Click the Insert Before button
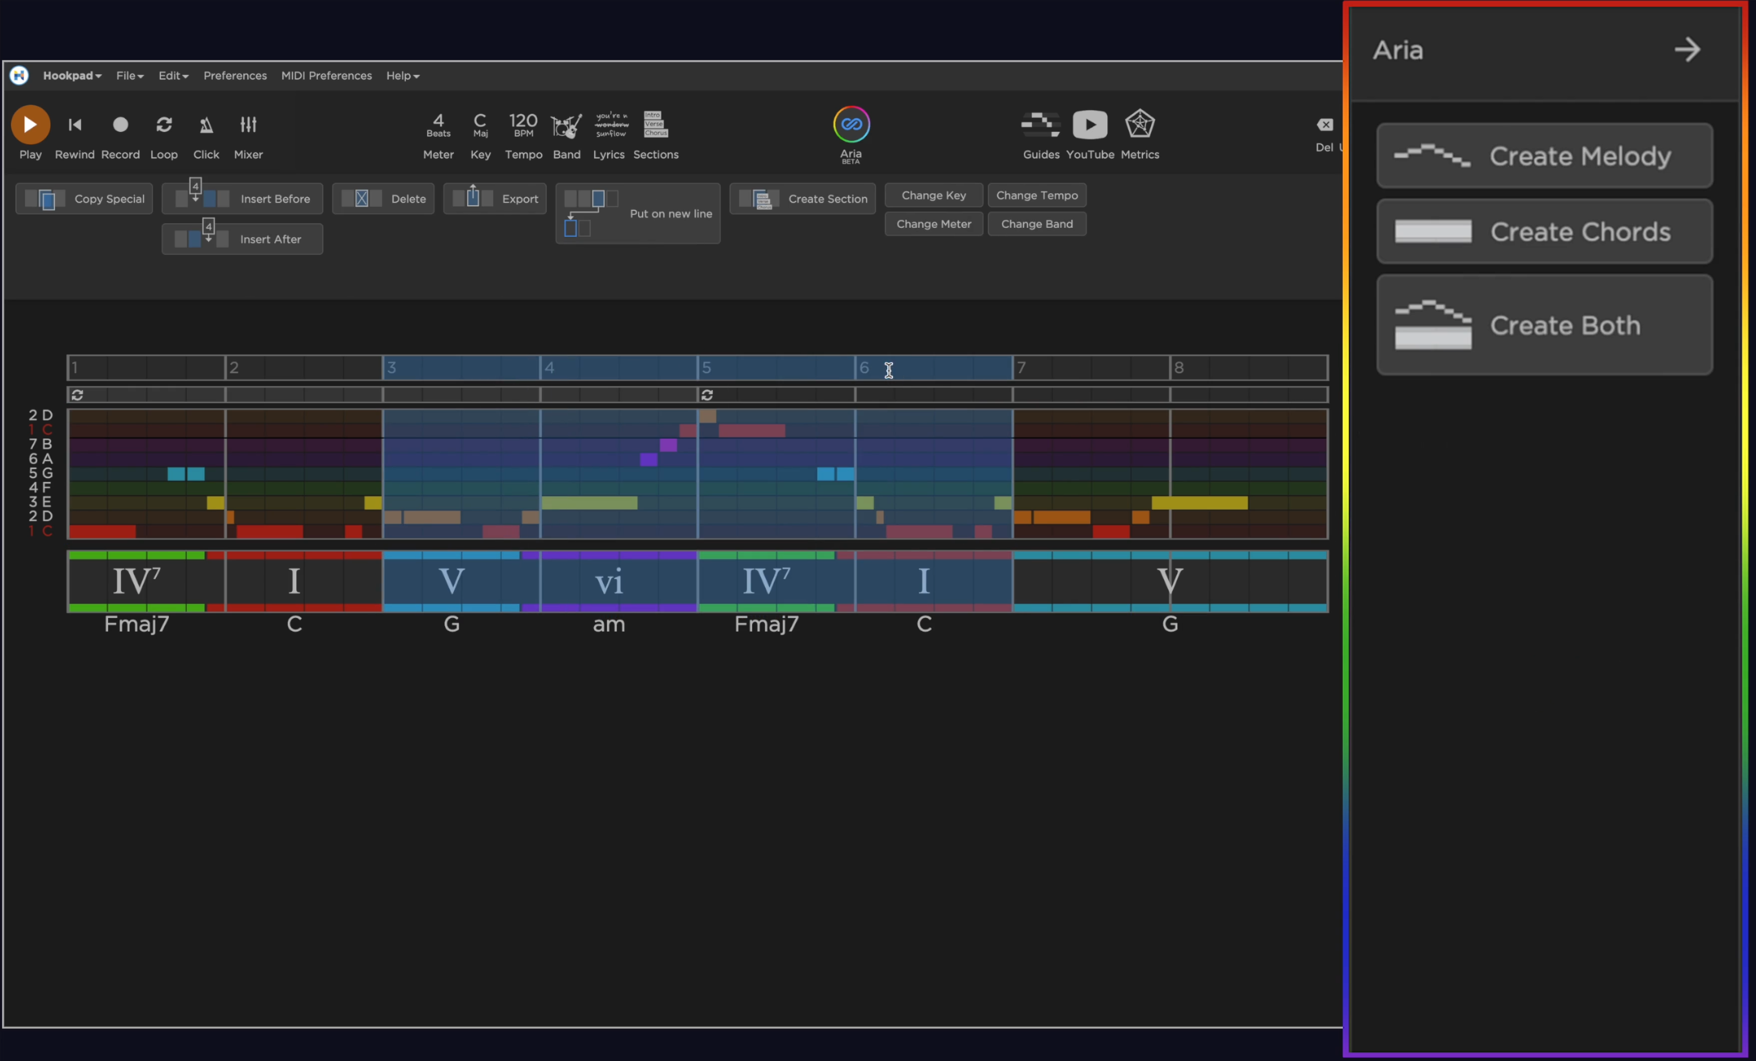Viewport: 1756px width, 1061px height. pyautogui.click(x=242, y=199)
